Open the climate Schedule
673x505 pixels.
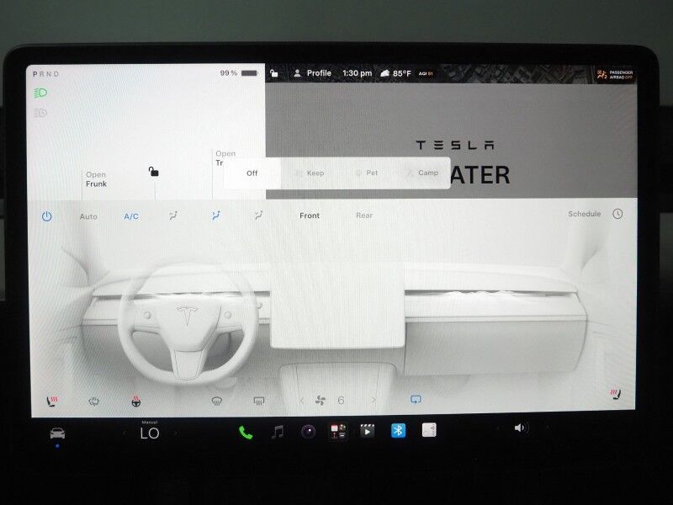pos(584,214)
